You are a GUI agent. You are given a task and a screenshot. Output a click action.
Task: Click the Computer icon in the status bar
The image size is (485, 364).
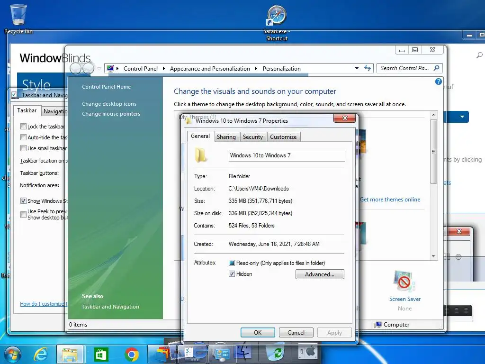point(377,324)
